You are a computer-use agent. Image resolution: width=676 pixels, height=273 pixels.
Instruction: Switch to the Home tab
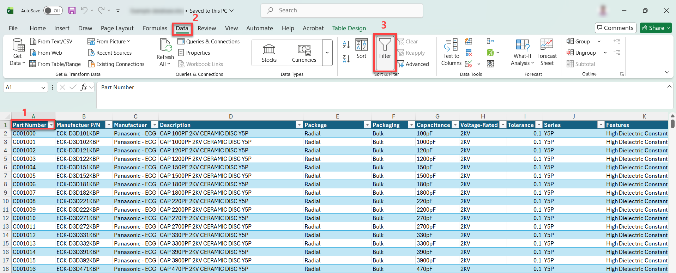[x=38, y=28]
